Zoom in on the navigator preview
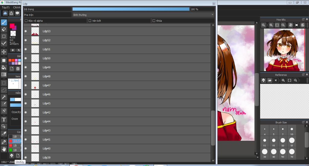The image size is (309, 166). pyautogui.click(x=271, y=25)
